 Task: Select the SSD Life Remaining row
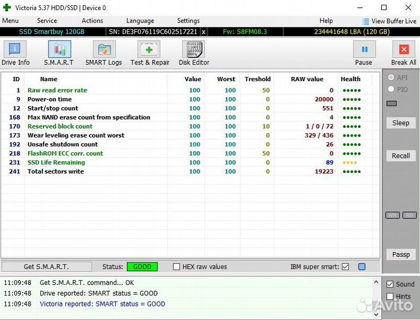coord(56,162)
